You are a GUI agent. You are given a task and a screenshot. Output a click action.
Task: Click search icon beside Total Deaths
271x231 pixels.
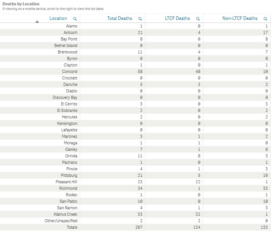click(140, 18)
